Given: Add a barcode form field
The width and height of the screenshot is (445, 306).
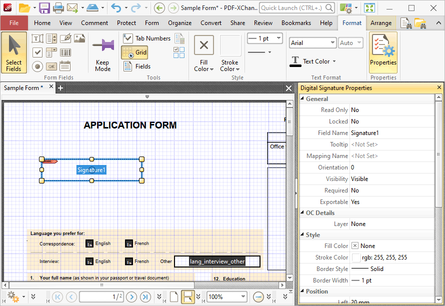Looking at the screenshot, I should [65, 52].
